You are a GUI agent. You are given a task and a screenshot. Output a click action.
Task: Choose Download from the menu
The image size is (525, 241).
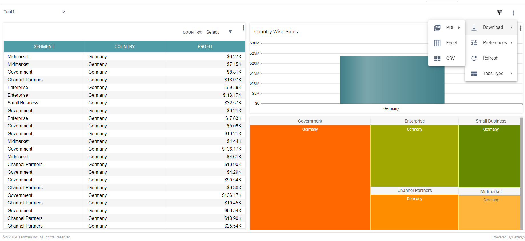[493, 27]
